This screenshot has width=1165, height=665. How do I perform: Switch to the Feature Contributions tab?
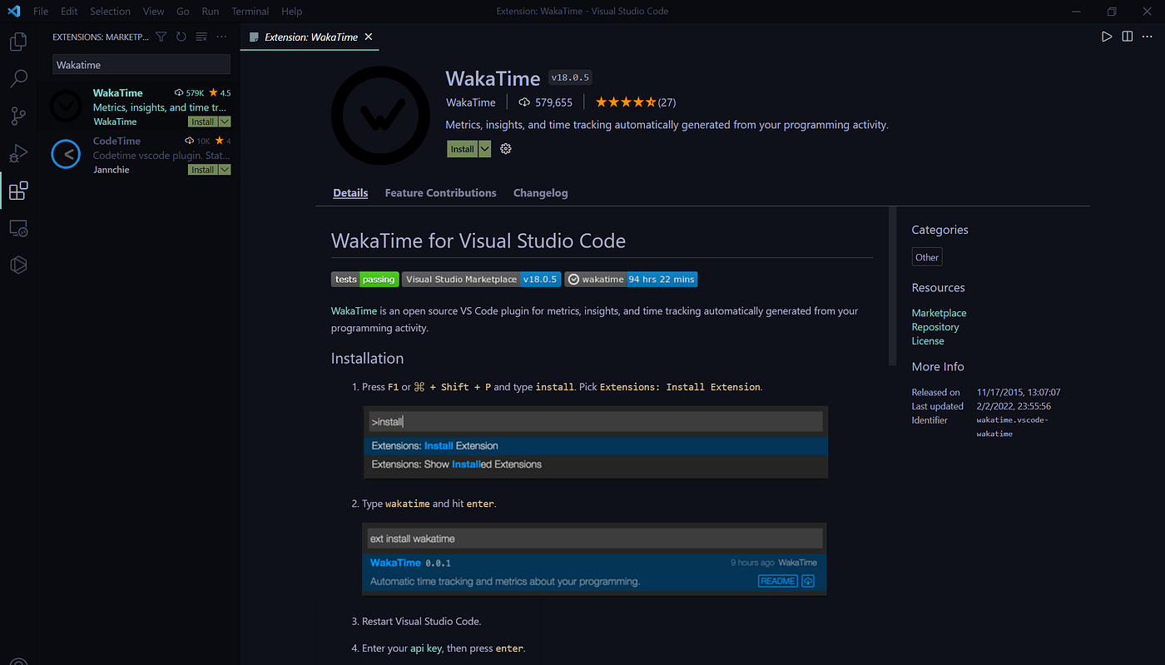pyautogui.click(x=440, y=192)
